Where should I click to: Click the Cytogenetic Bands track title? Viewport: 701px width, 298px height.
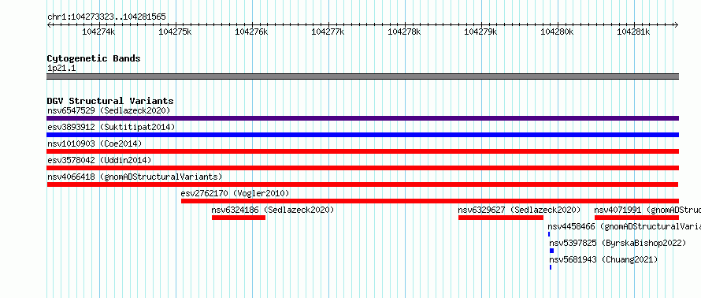tap(94, 58)
